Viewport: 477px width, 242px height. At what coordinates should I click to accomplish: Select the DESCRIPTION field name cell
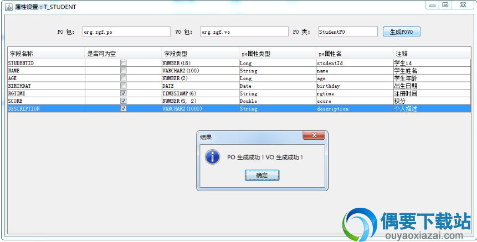click(x=46, y=108)
